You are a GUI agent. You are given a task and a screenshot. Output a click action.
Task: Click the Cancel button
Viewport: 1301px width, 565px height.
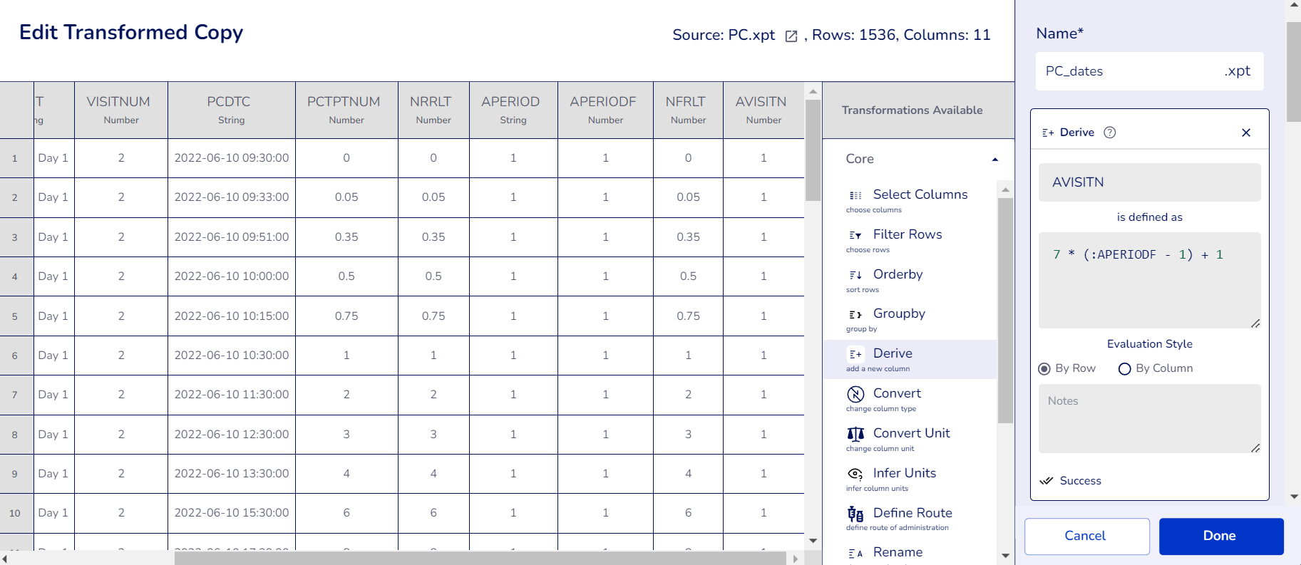pyautogui.click(x=1087, y=536)
